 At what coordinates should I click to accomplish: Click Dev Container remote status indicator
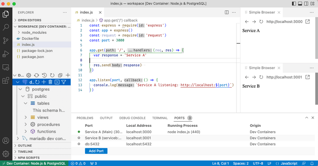tap(34, 163)
